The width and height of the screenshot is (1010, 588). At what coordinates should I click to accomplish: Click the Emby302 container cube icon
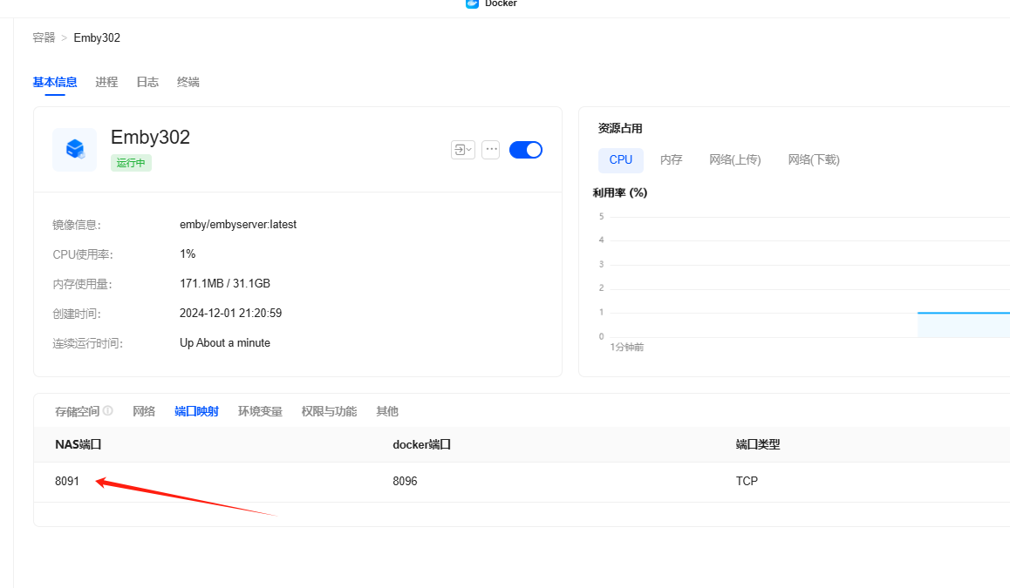[x=75, y=149]
